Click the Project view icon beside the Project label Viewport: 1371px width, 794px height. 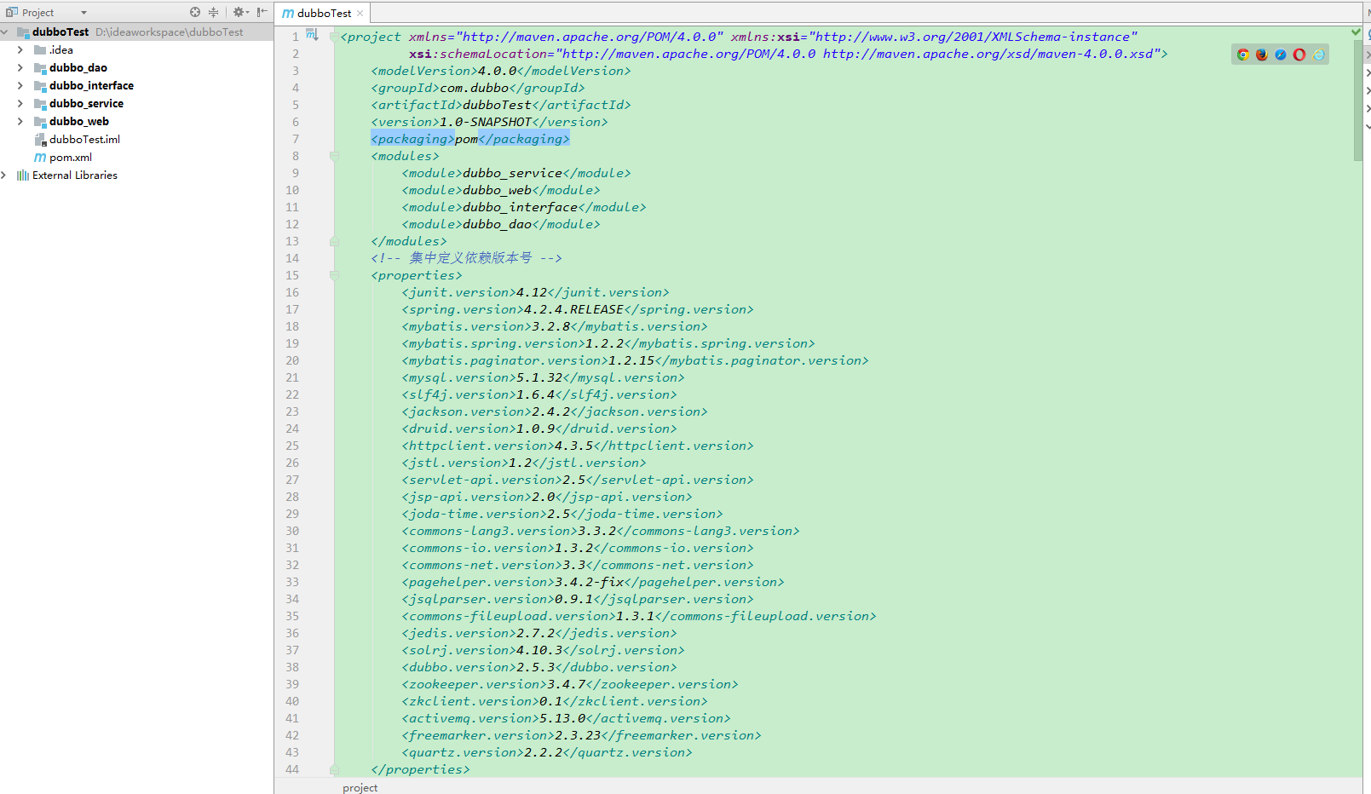12,12
